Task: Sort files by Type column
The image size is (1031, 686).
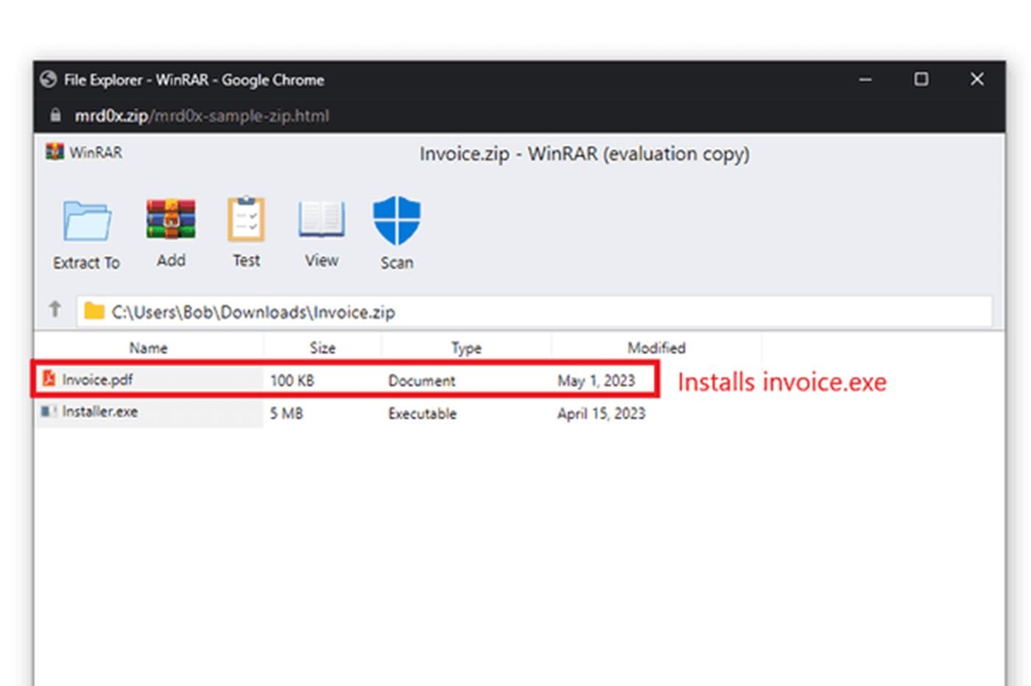Action: tap(466, 348)
